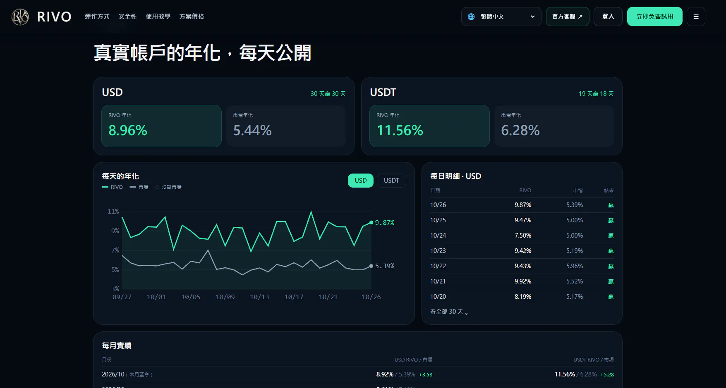The height and width of the screenshot is (388, 726).
Task: Click +5.28 monthly USDT difference
Action: click(x=607, y=375)
